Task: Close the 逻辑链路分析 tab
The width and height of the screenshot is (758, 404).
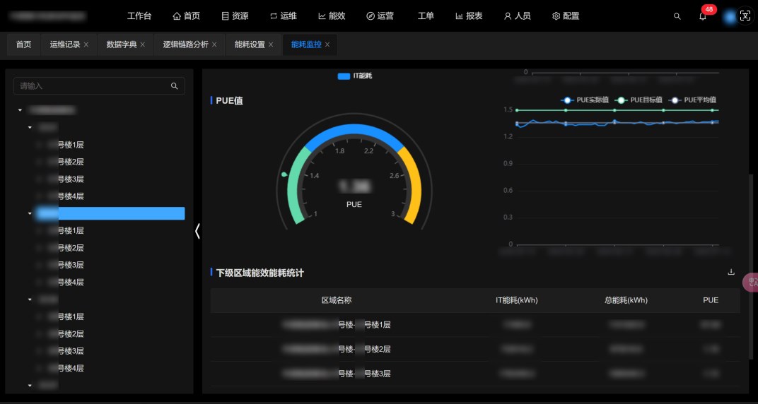Action: tap(214, 44)
